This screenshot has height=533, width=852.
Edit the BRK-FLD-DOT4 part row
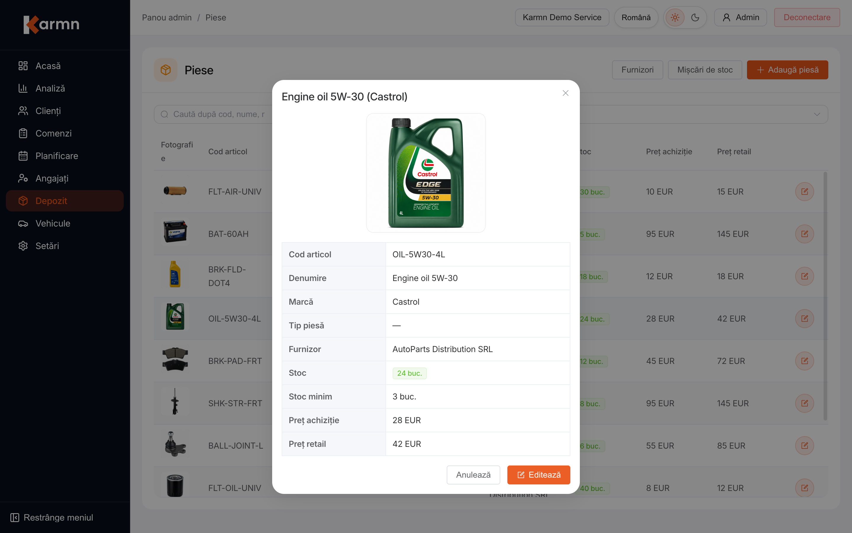804,276
